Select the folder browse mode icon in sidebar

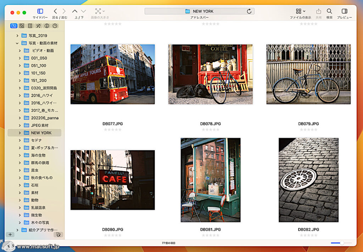click(13, 26)
